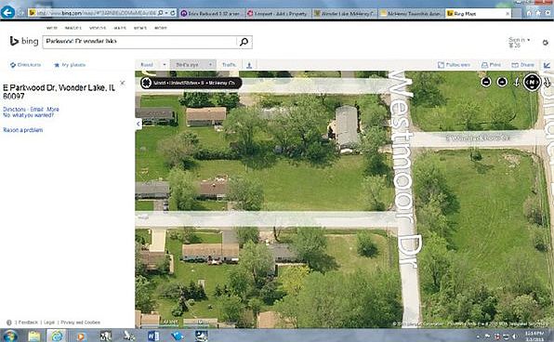Click Internet Explorer taskbar icon
Screen dimensions: 554x342
[x=57, y=335]
